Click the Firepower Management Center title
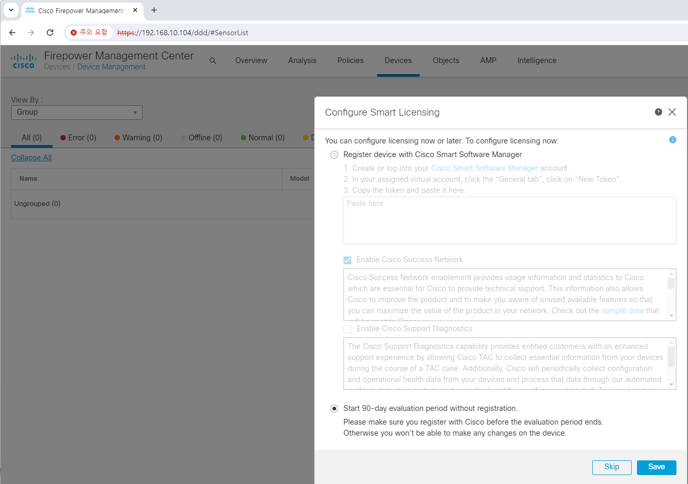This screenshot has width=688, height=484. click(119, 56)
